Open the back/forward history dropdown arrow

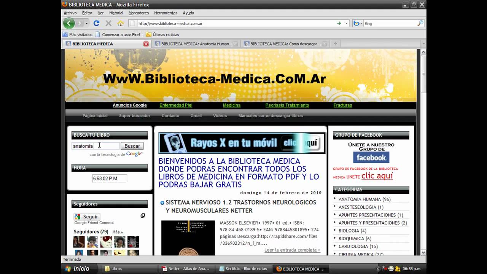click(x=87, y=24)
